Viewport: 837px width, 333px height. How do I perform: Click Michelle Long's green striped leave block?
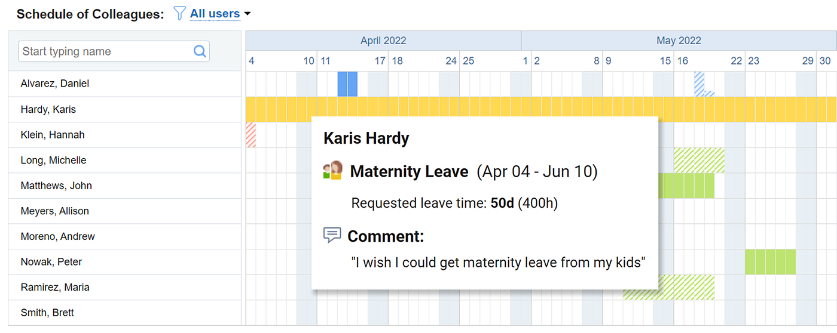tap(699, 161)
